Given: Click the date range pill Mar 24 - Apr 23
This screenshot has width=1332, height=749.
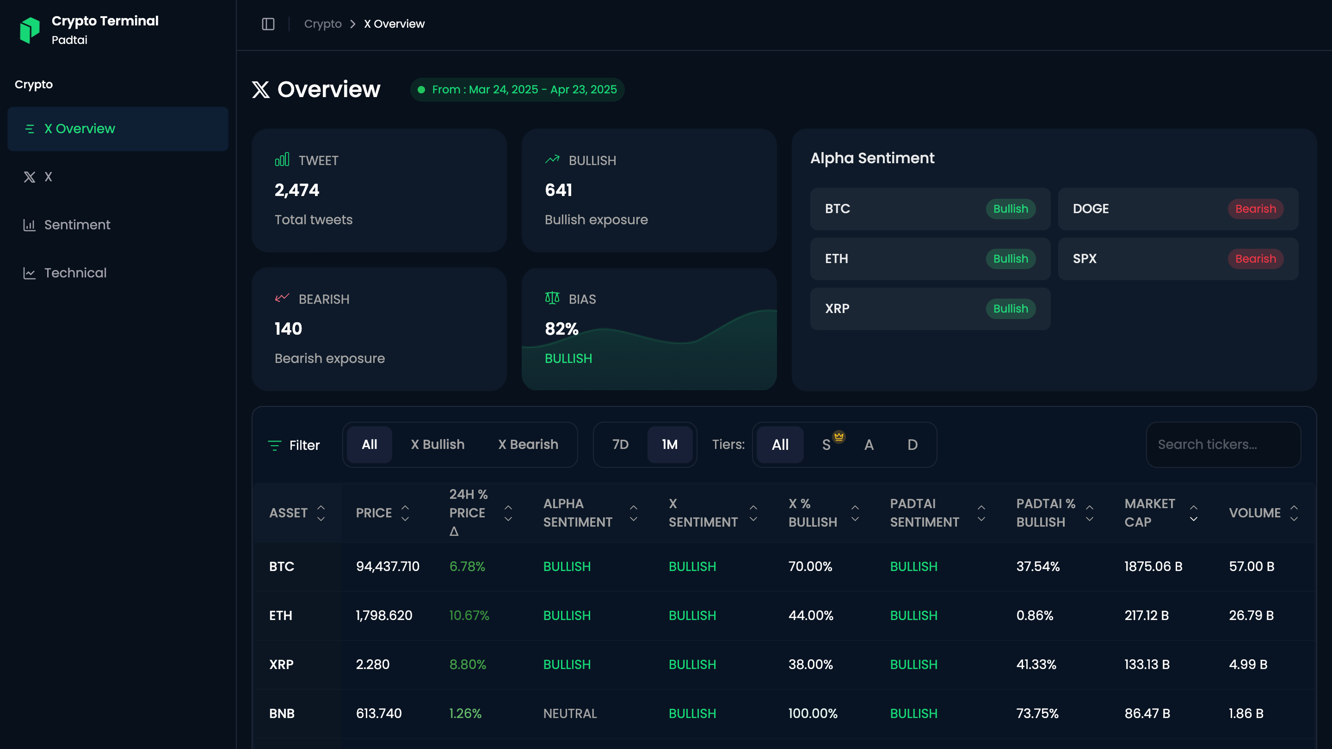Looking at the screenshot, I should [517, 89].
